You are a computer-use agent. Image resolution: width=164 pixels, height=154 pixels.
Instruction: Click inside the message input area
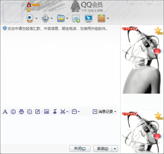[x=60, y=130]
